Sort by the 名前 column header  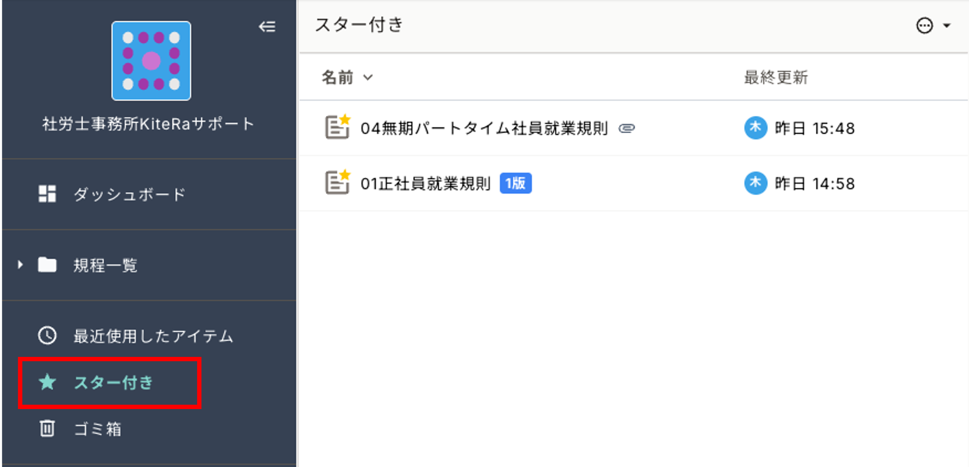point(337,77)
